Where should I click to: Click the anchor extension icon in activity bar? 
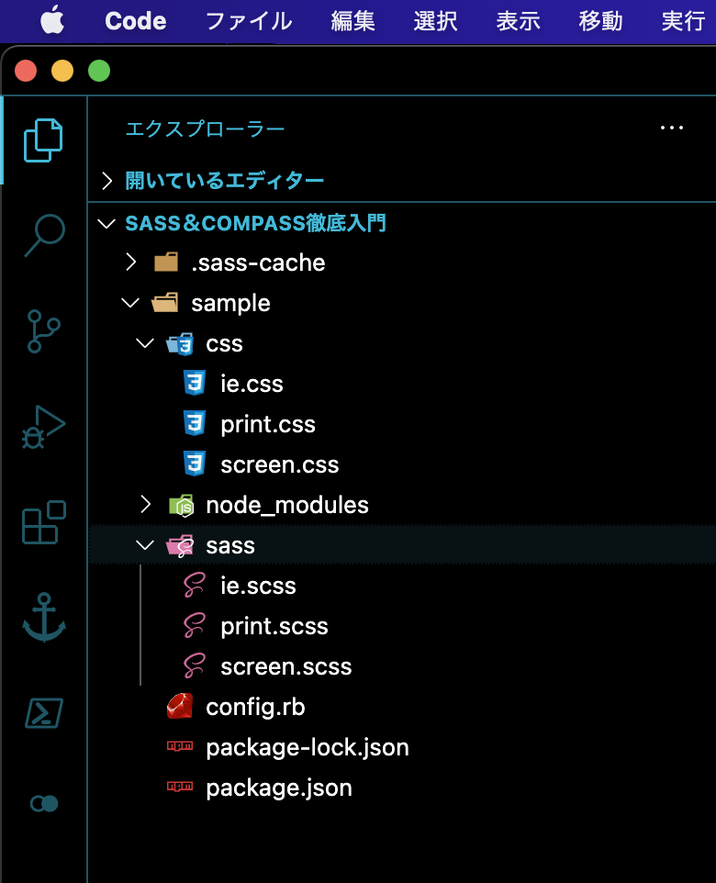click(42, 615)
